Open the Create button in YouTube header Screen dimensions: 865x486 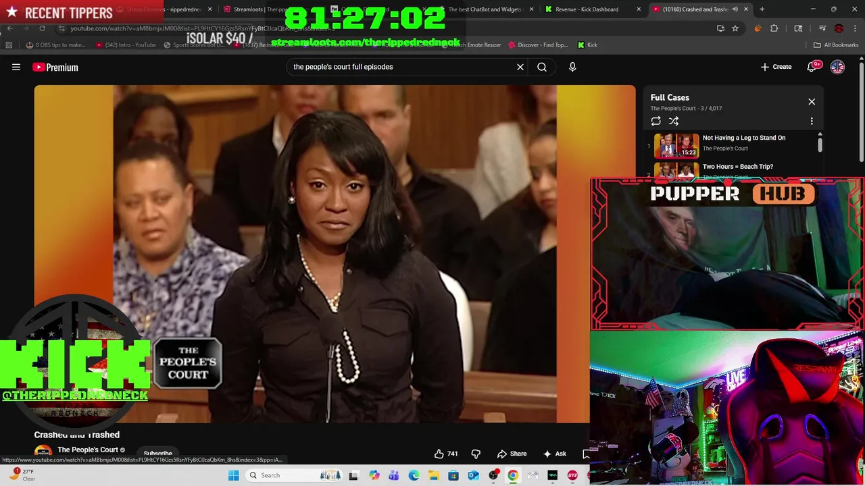click(776, 67)
